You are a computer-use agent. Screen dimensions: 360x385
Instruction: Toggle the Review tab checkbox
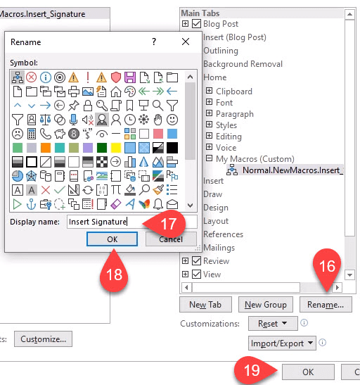tap(196, 260)
